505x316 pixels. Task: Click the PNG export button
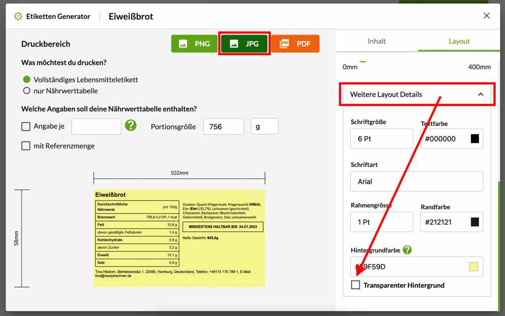194,43
